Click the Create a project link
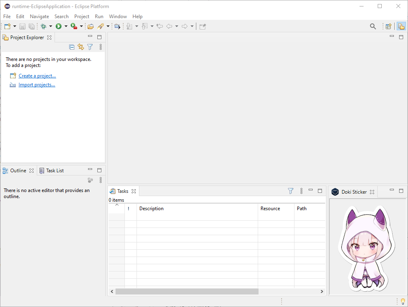The image size is (408, 307). [x=37, y=75]
